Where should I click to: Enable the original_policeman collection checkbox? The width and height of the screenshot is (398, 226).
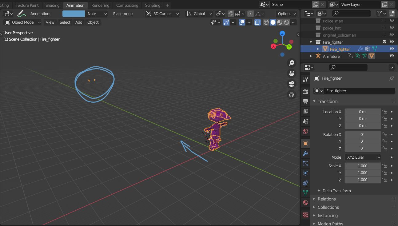tap(384, 35)
